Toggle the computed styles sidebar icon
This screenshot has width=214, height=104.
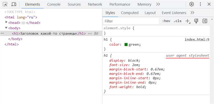[x=205, y=21]
